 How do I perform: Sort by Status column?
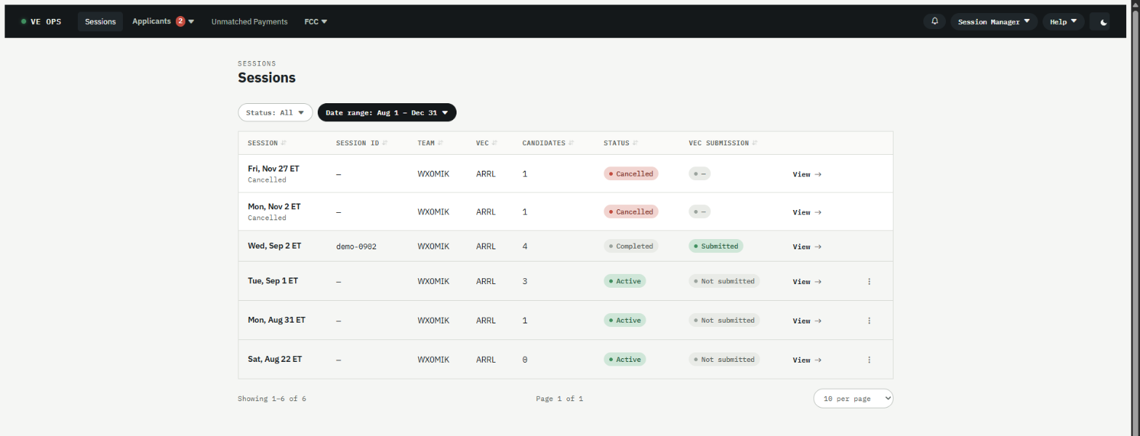point(621,143)
